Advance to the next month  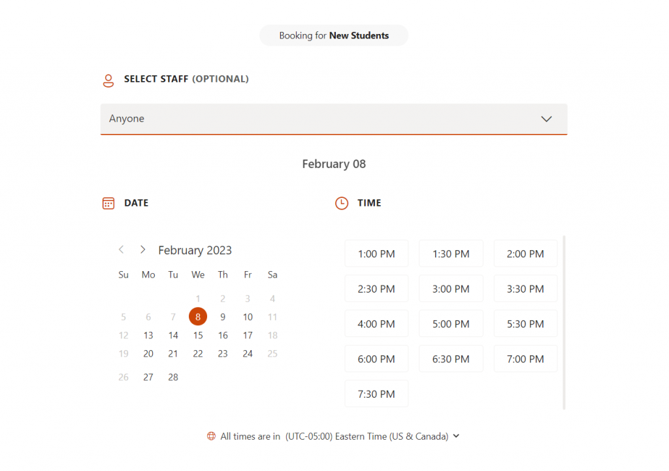[x=142, y=249]
